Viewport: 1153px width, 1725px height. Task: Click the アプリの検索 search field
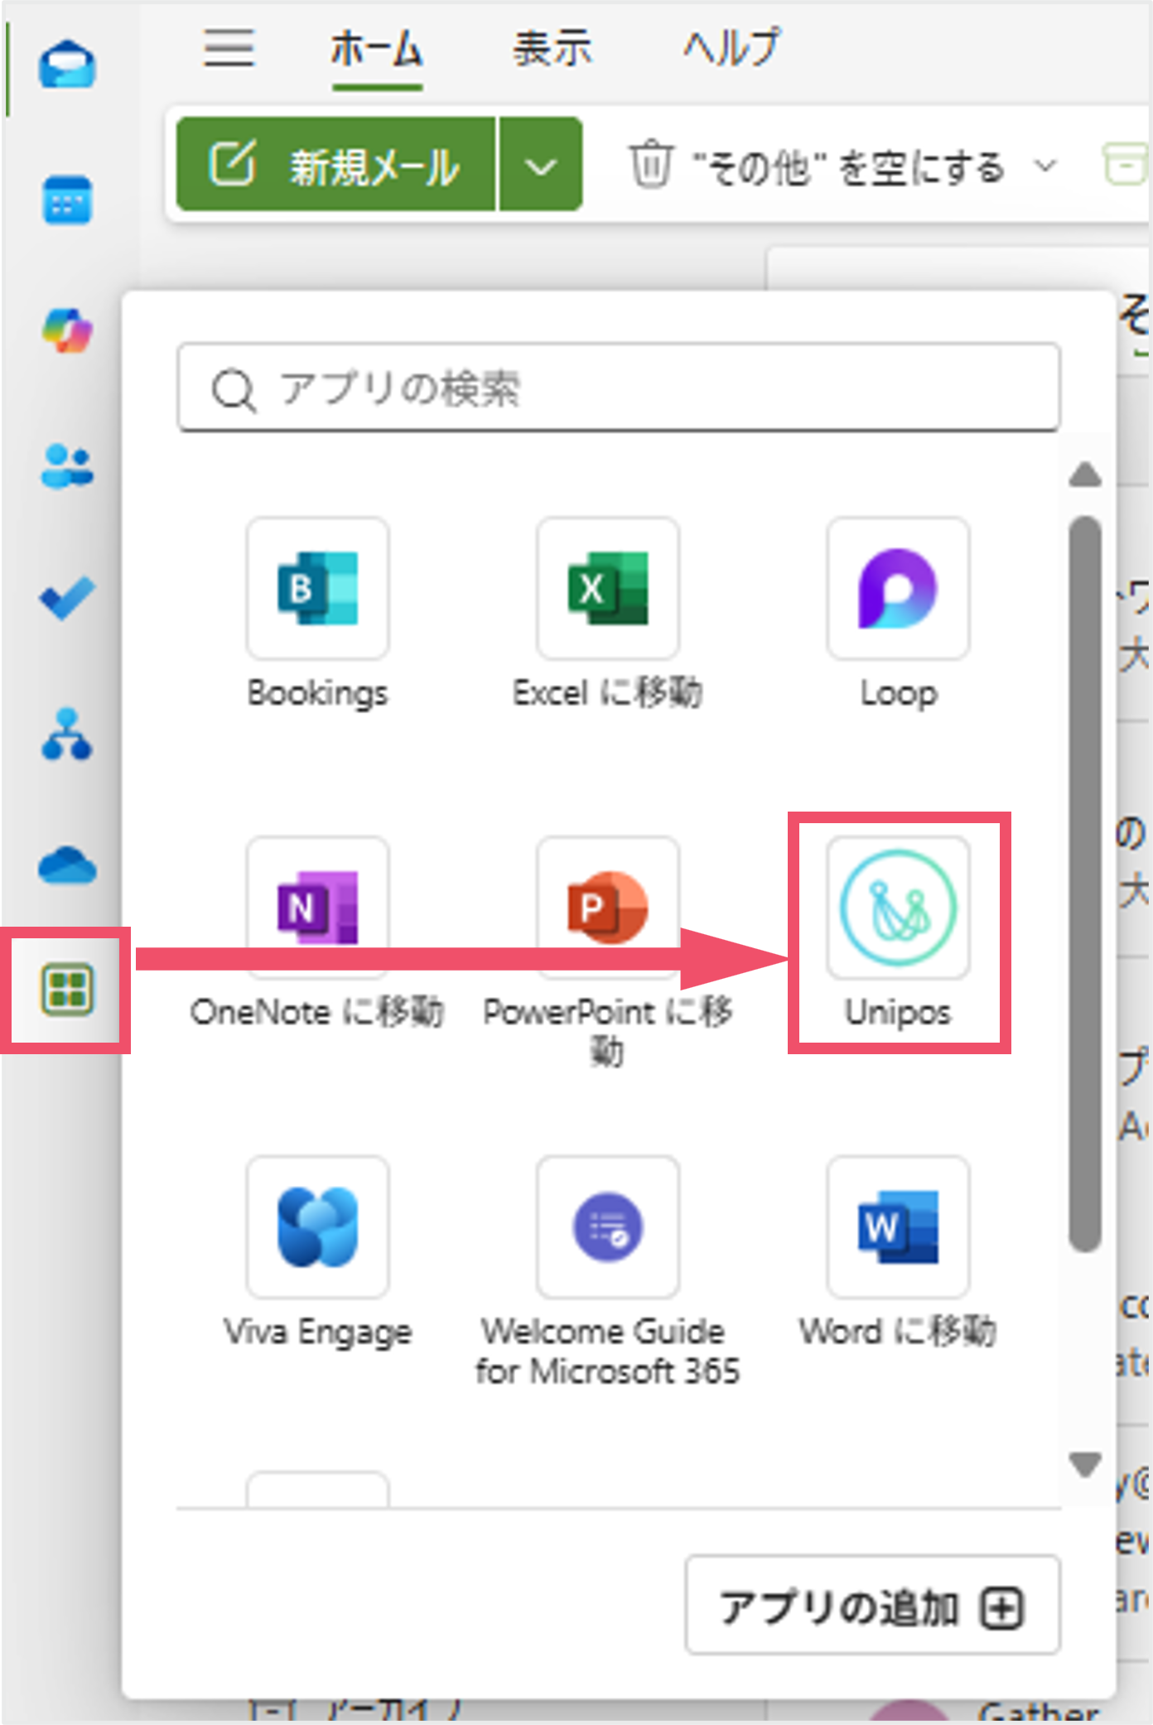pyautogui.click(x=619, y=388)
